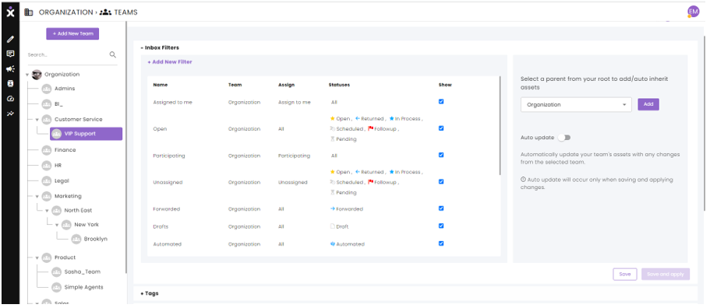
Task: Select the Marketing team
Action: [68, 197]
